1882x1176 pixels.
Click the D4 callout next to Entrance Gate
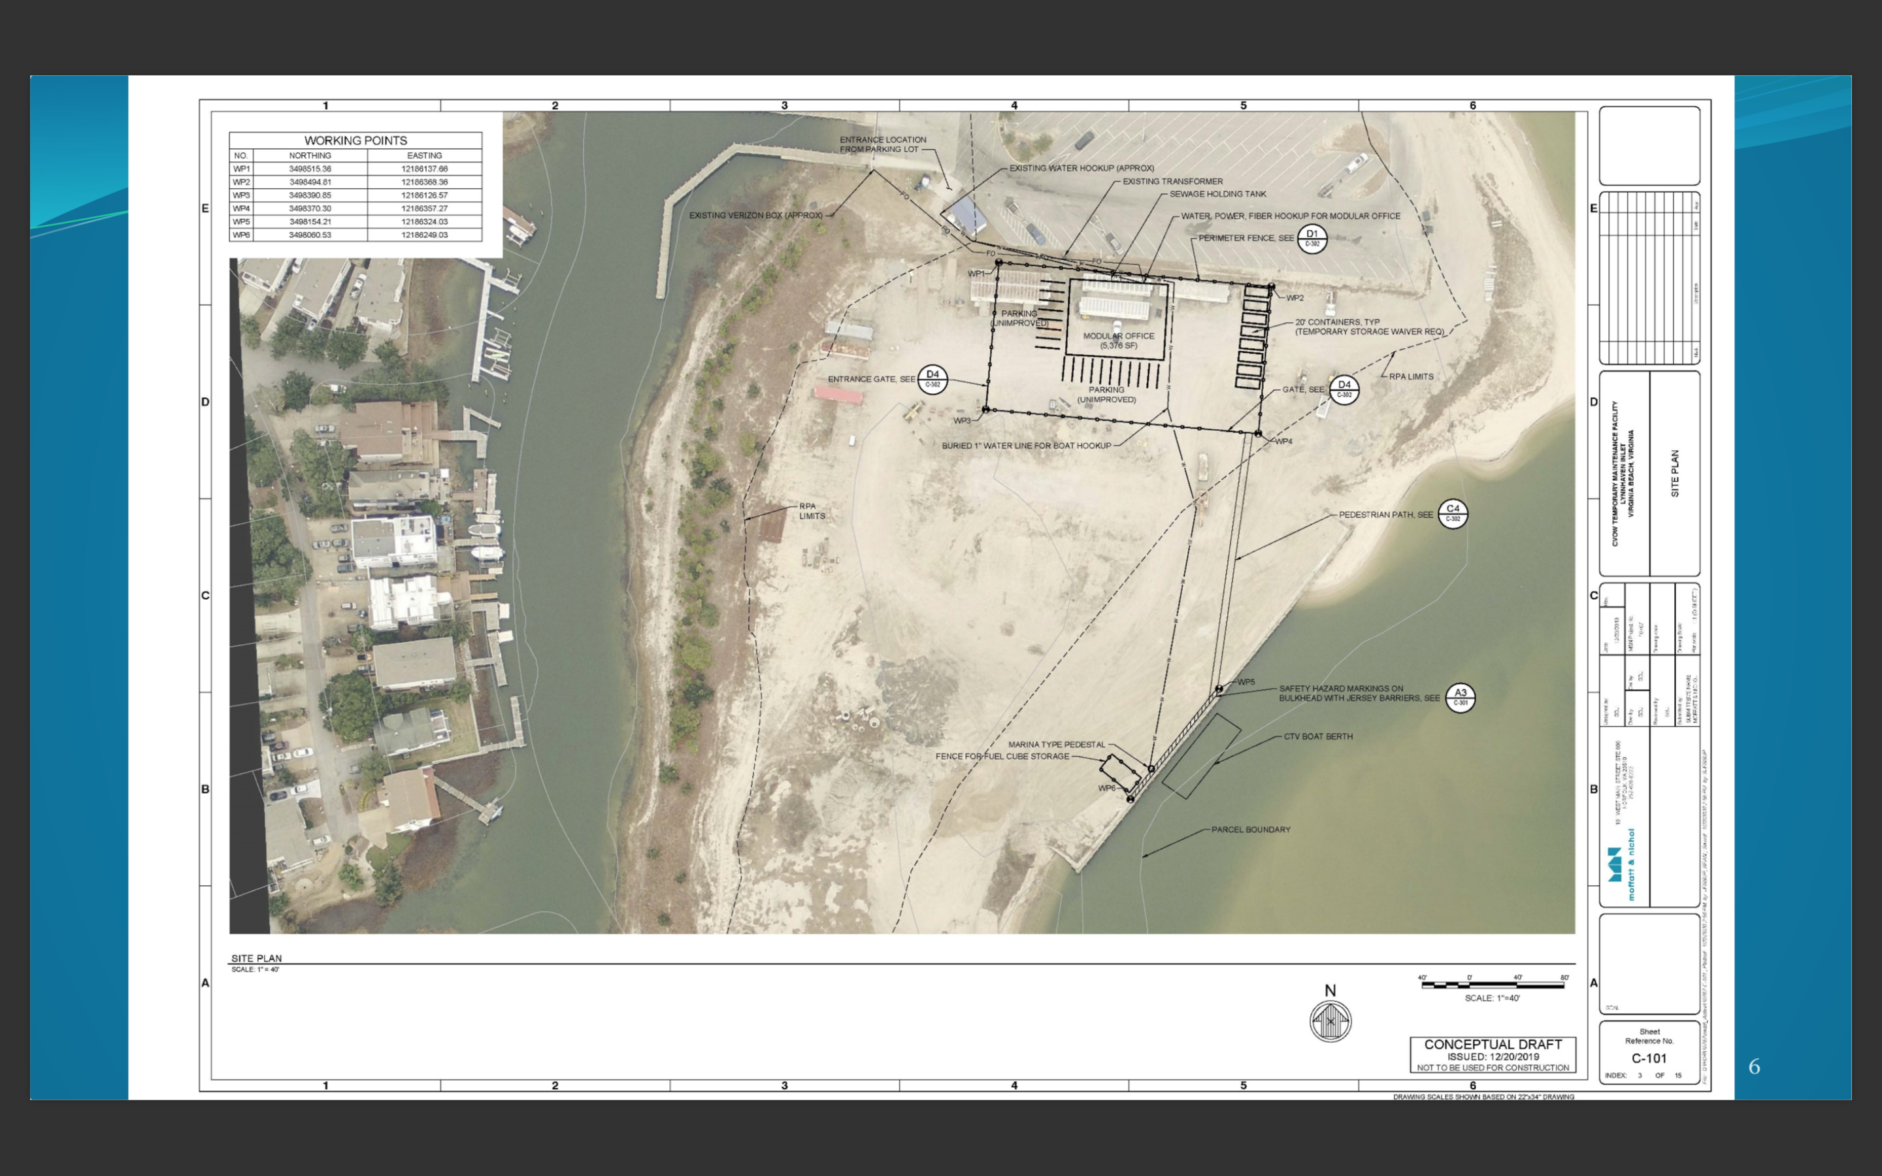point(933,379)
